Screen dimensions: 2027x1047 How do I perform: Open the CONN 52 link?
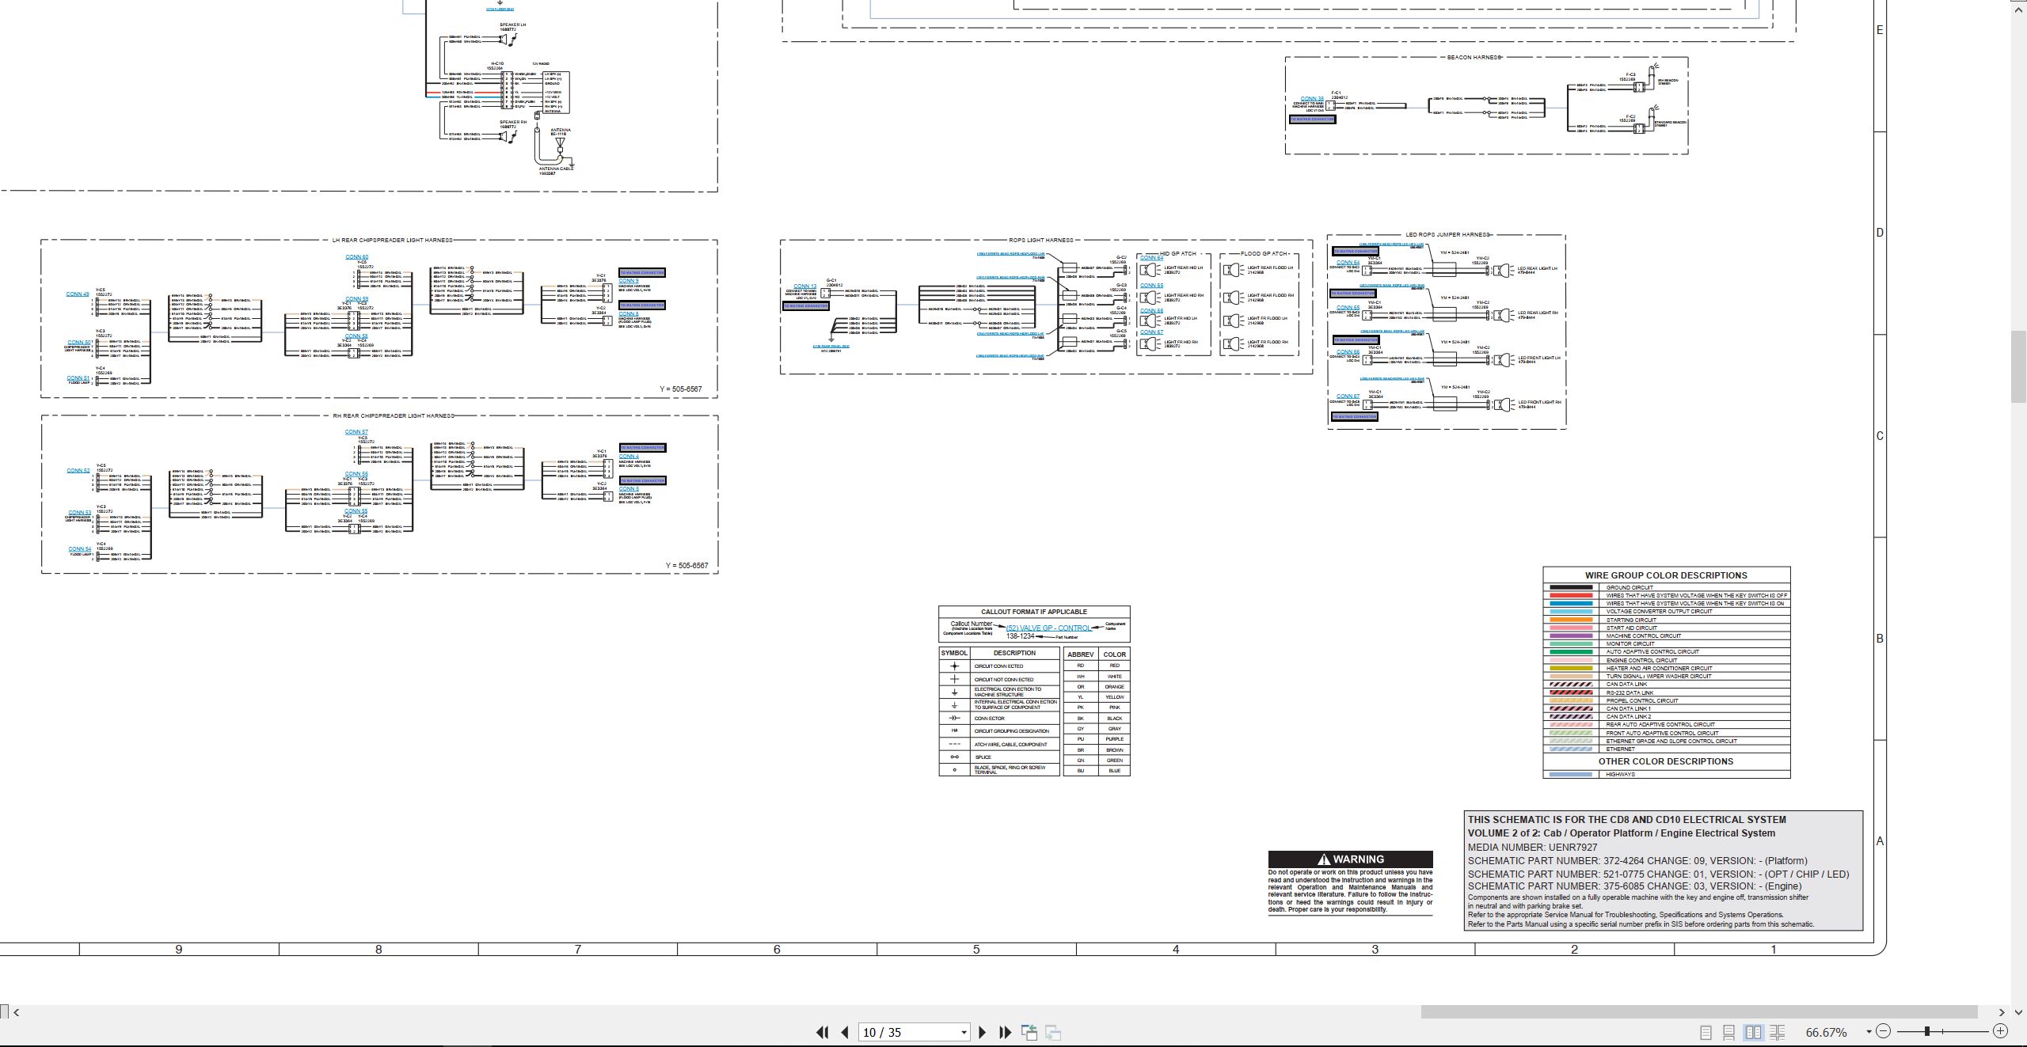coord(78,471)
